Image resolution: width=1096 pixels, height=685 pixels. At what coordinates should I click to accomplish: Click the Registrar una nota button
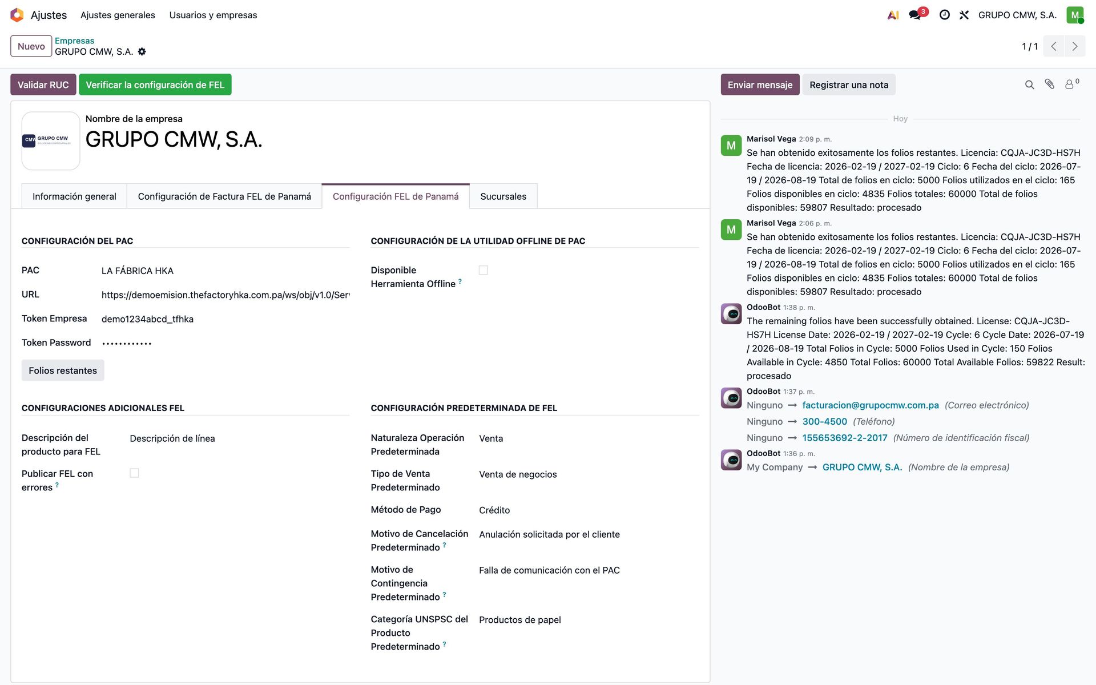click(849, 84)
